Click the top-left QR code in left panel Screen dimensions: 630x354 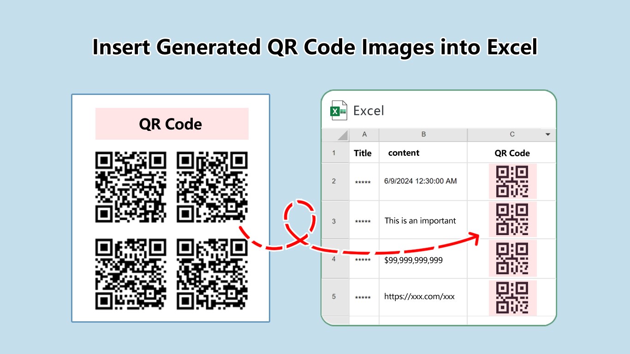[131, 188]
